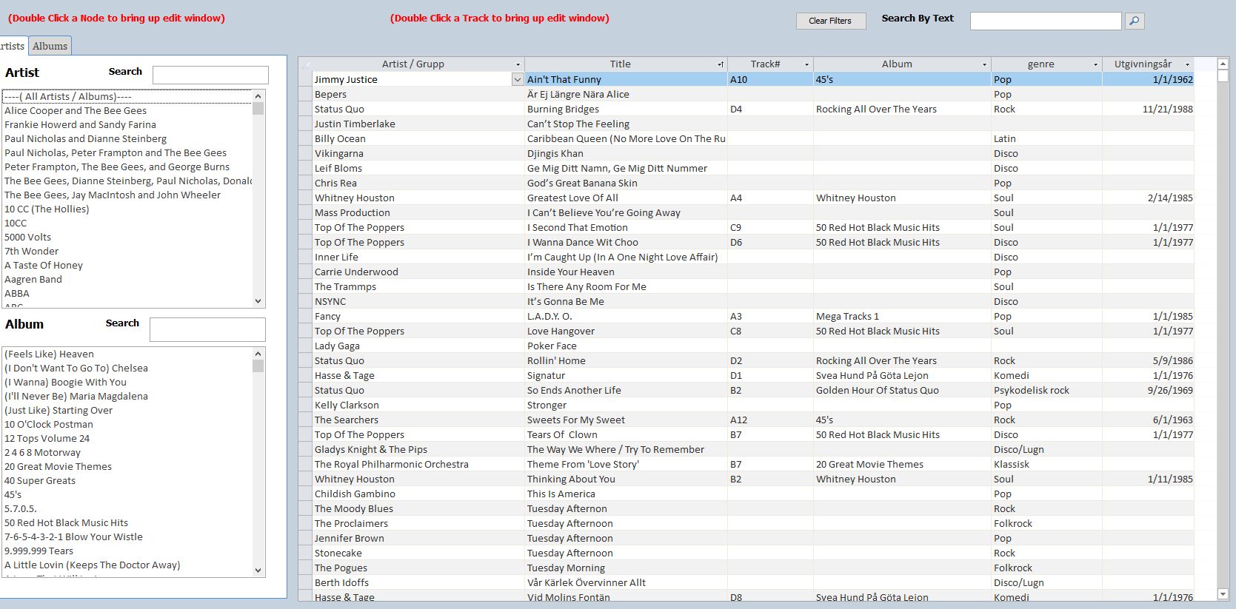Click the Artist list scroll-down arrow
This screenshot has width=1236, height=609.
coord(258,300)
